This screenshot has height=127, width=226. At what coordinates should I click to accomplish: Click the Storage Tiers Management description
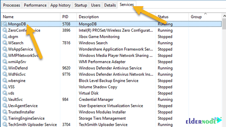[x=102, y=118]
